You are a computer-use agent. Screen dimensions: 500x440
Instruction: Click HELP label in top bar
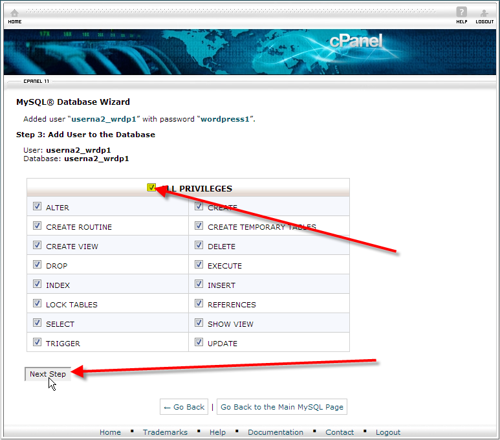462,22
